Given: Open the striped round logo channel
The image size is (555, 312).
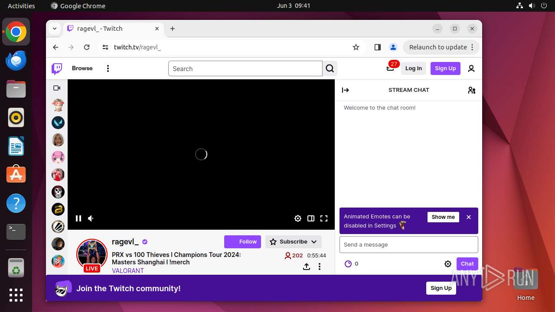Looking at the screenshot, I should point(58,227).
